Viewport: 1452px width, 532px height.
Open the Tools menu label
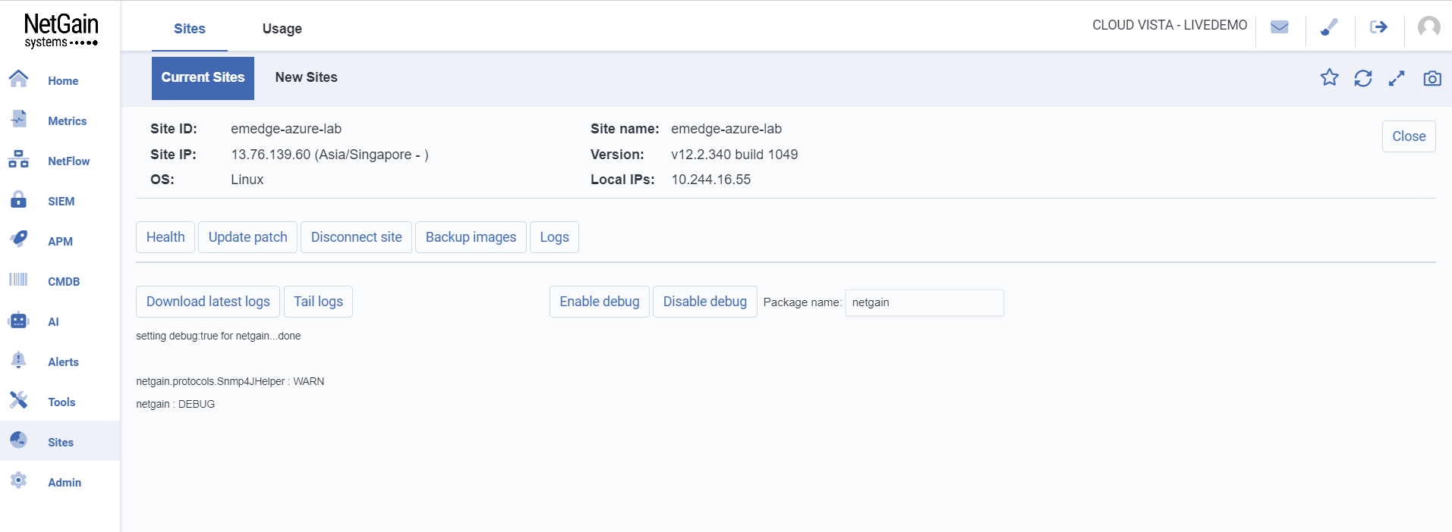click(61, 402)
